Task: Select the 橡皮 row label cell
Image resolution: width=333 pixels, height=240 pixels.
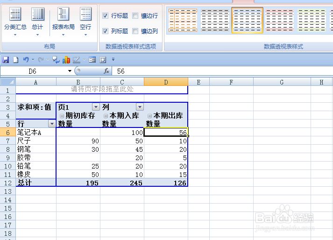Action: pos(36,174)
